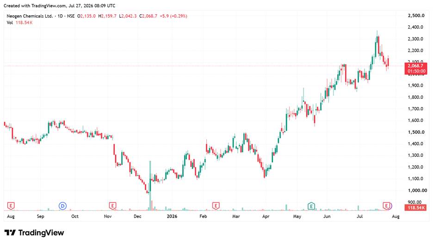
Task: Click the 2,300.0 price axis label
Action: 415,39
